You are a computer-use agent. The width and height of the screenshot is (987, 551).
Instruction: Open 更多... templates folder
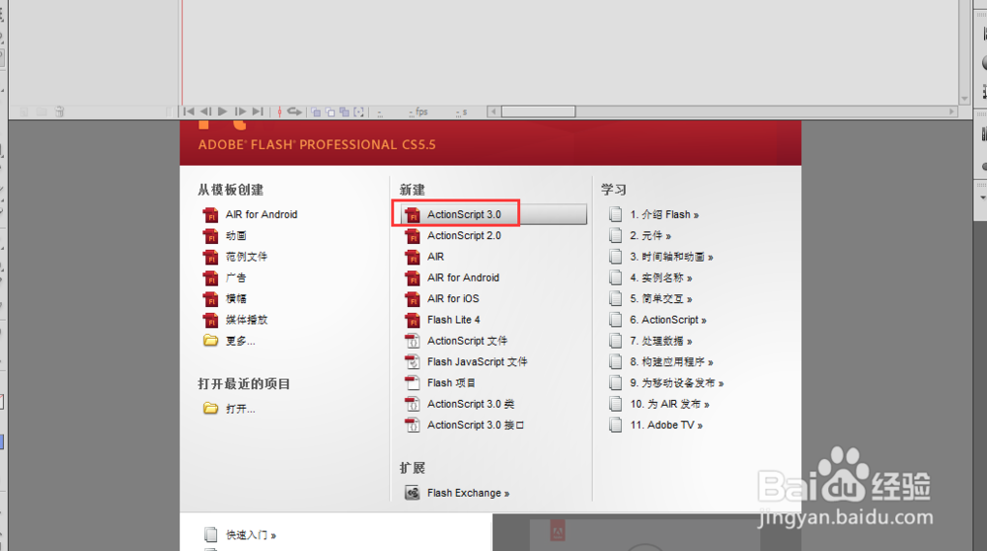(241, 341)
